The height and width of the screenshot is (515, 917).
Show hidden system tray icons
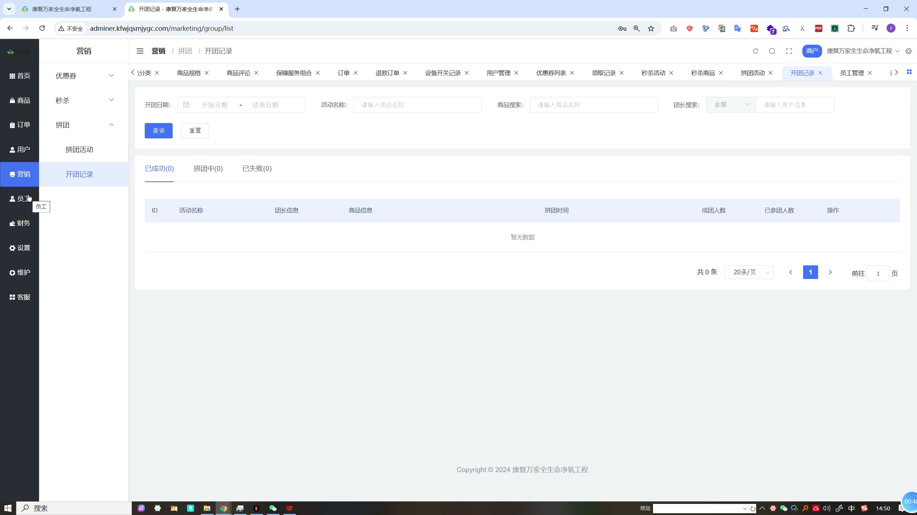click(762, 508)
